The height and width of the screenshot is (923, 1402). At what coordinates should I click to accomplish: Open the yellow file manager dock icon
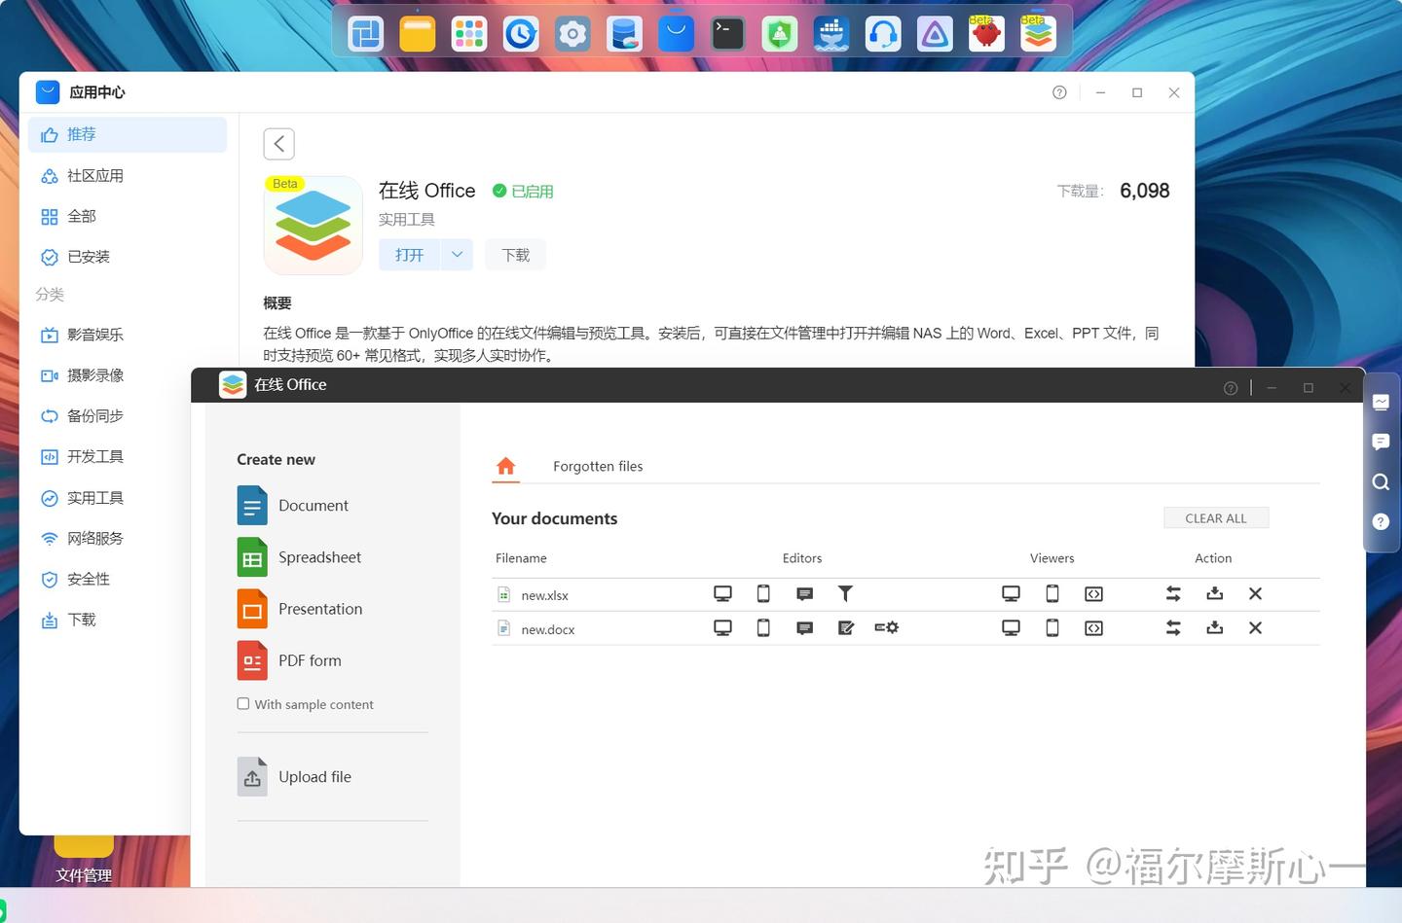417,34
